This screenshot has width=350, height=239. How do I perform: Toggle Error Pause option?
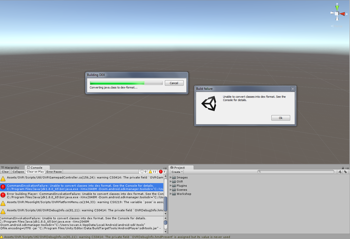click(x=54, y=172)
